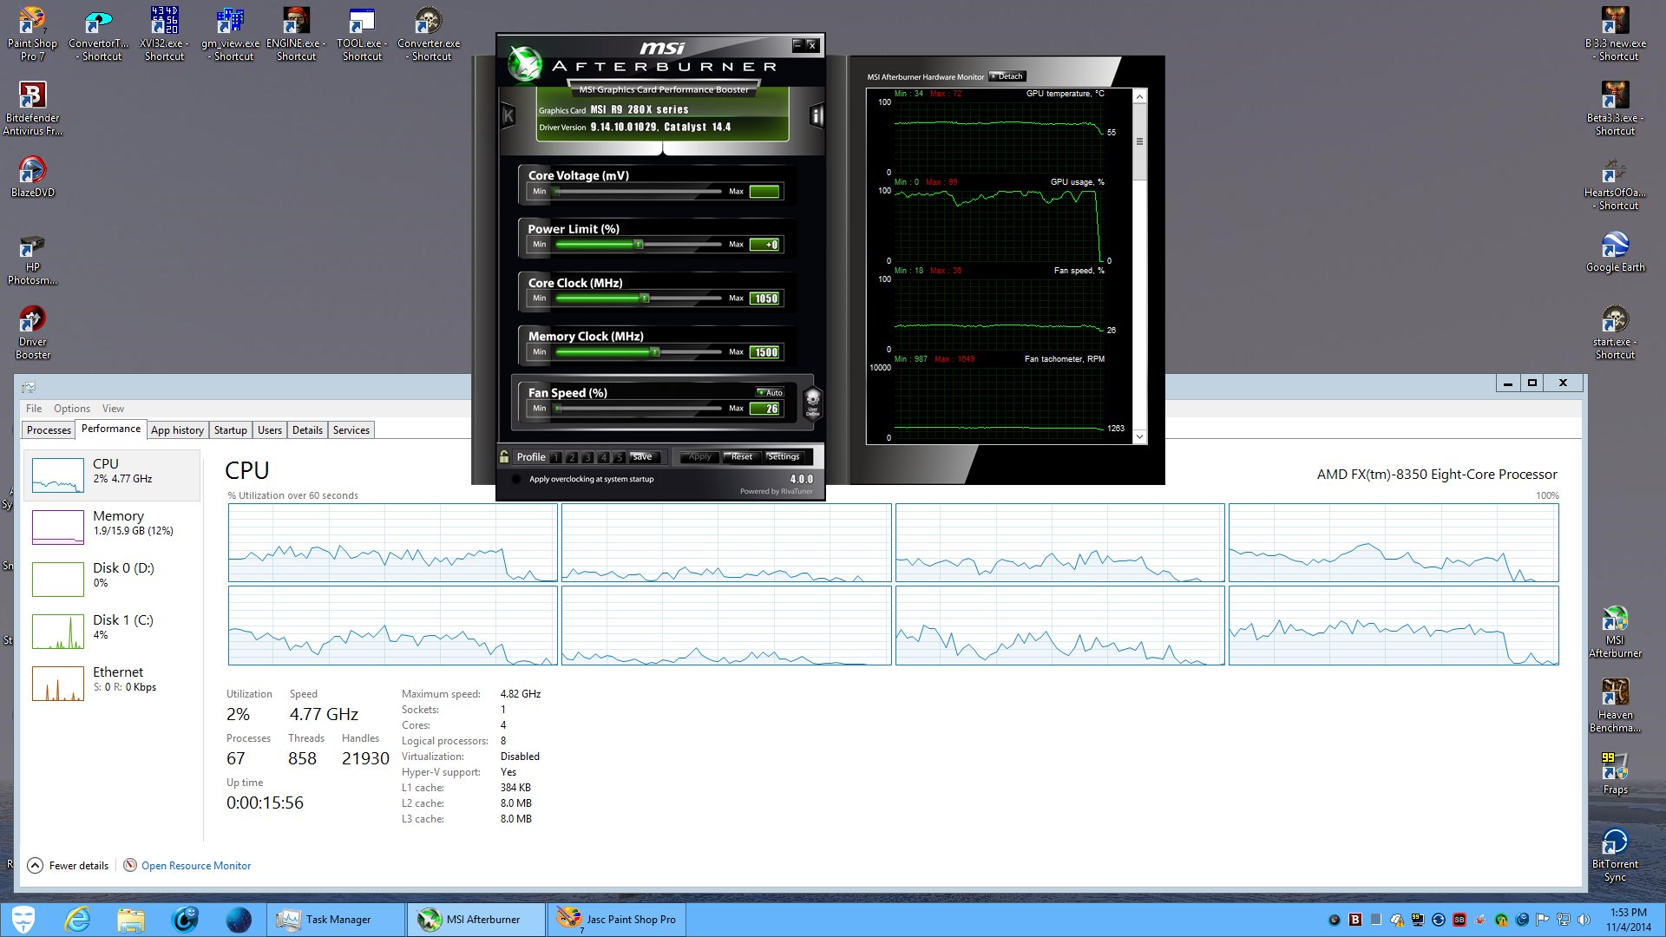The width and height of the screenshot is (1666, 937).
Task: Select Afterburner profile slot 2
Action: point(572,457)
